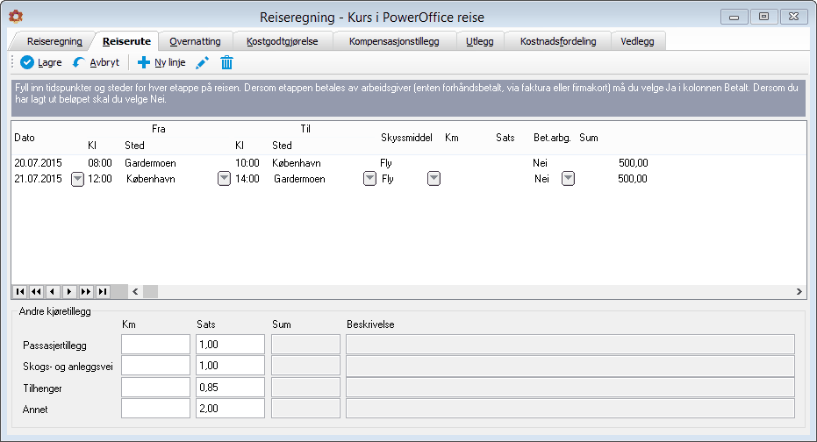Viewport: 817px width, 442px height.
Task: Click the Avbryt undo arrow
Action: [79, 62]
